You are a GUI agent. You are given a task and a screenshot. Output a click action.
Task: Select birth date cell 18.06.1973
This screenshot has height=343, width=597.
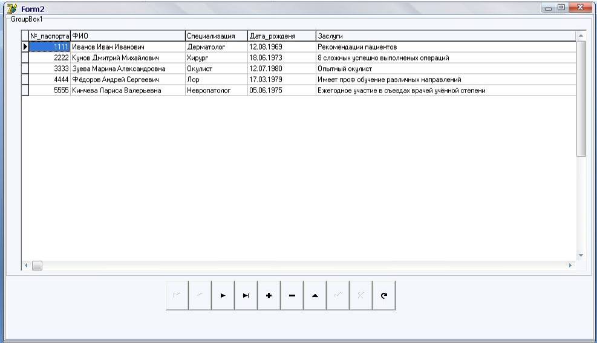pyautogui.click(x=282, y=57)
